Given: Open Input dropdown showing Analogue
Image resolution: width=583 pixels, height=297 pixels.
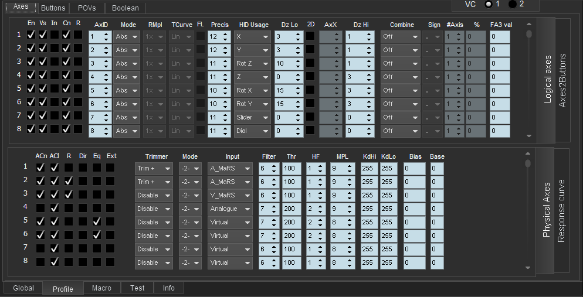Looking at the screenshot, I should (x=230, y=209).
